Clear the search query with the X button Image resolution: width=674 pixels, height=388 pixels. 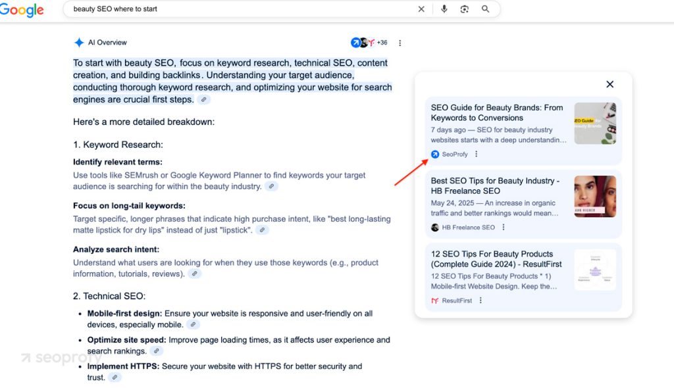(x=421, y=9)
